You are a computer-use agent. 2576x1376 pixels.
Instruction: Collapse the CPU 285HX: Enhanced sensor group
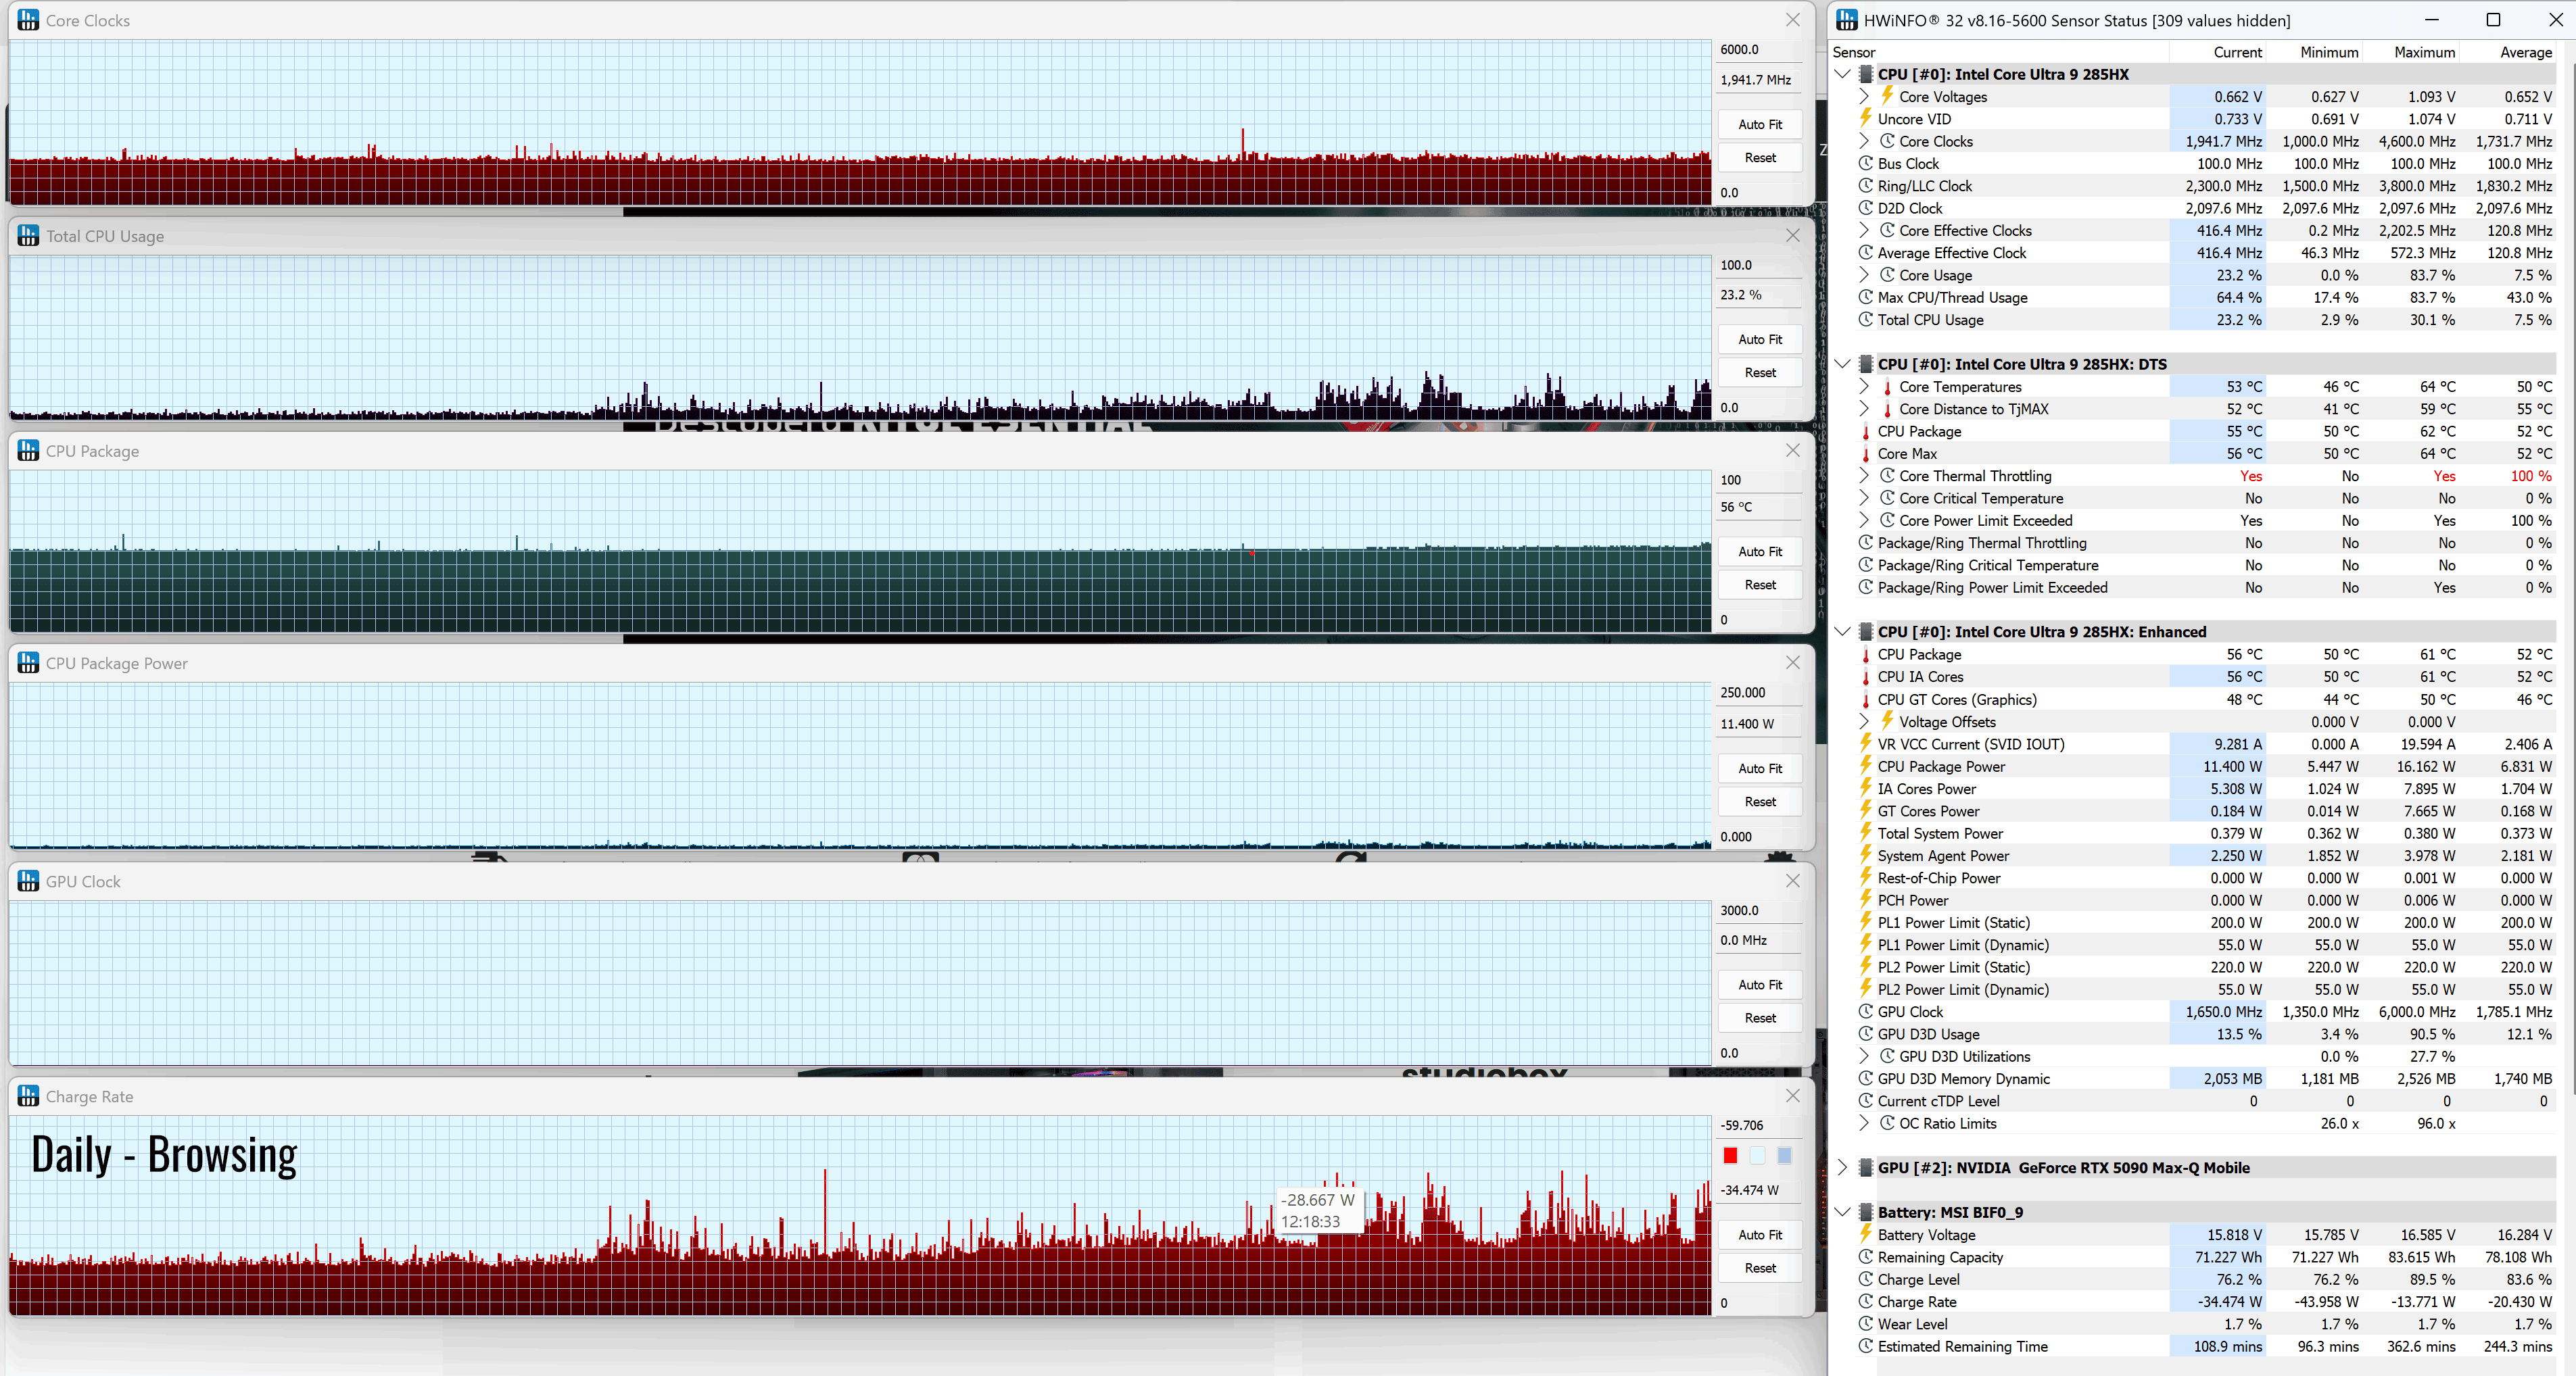pos(1842,631)
